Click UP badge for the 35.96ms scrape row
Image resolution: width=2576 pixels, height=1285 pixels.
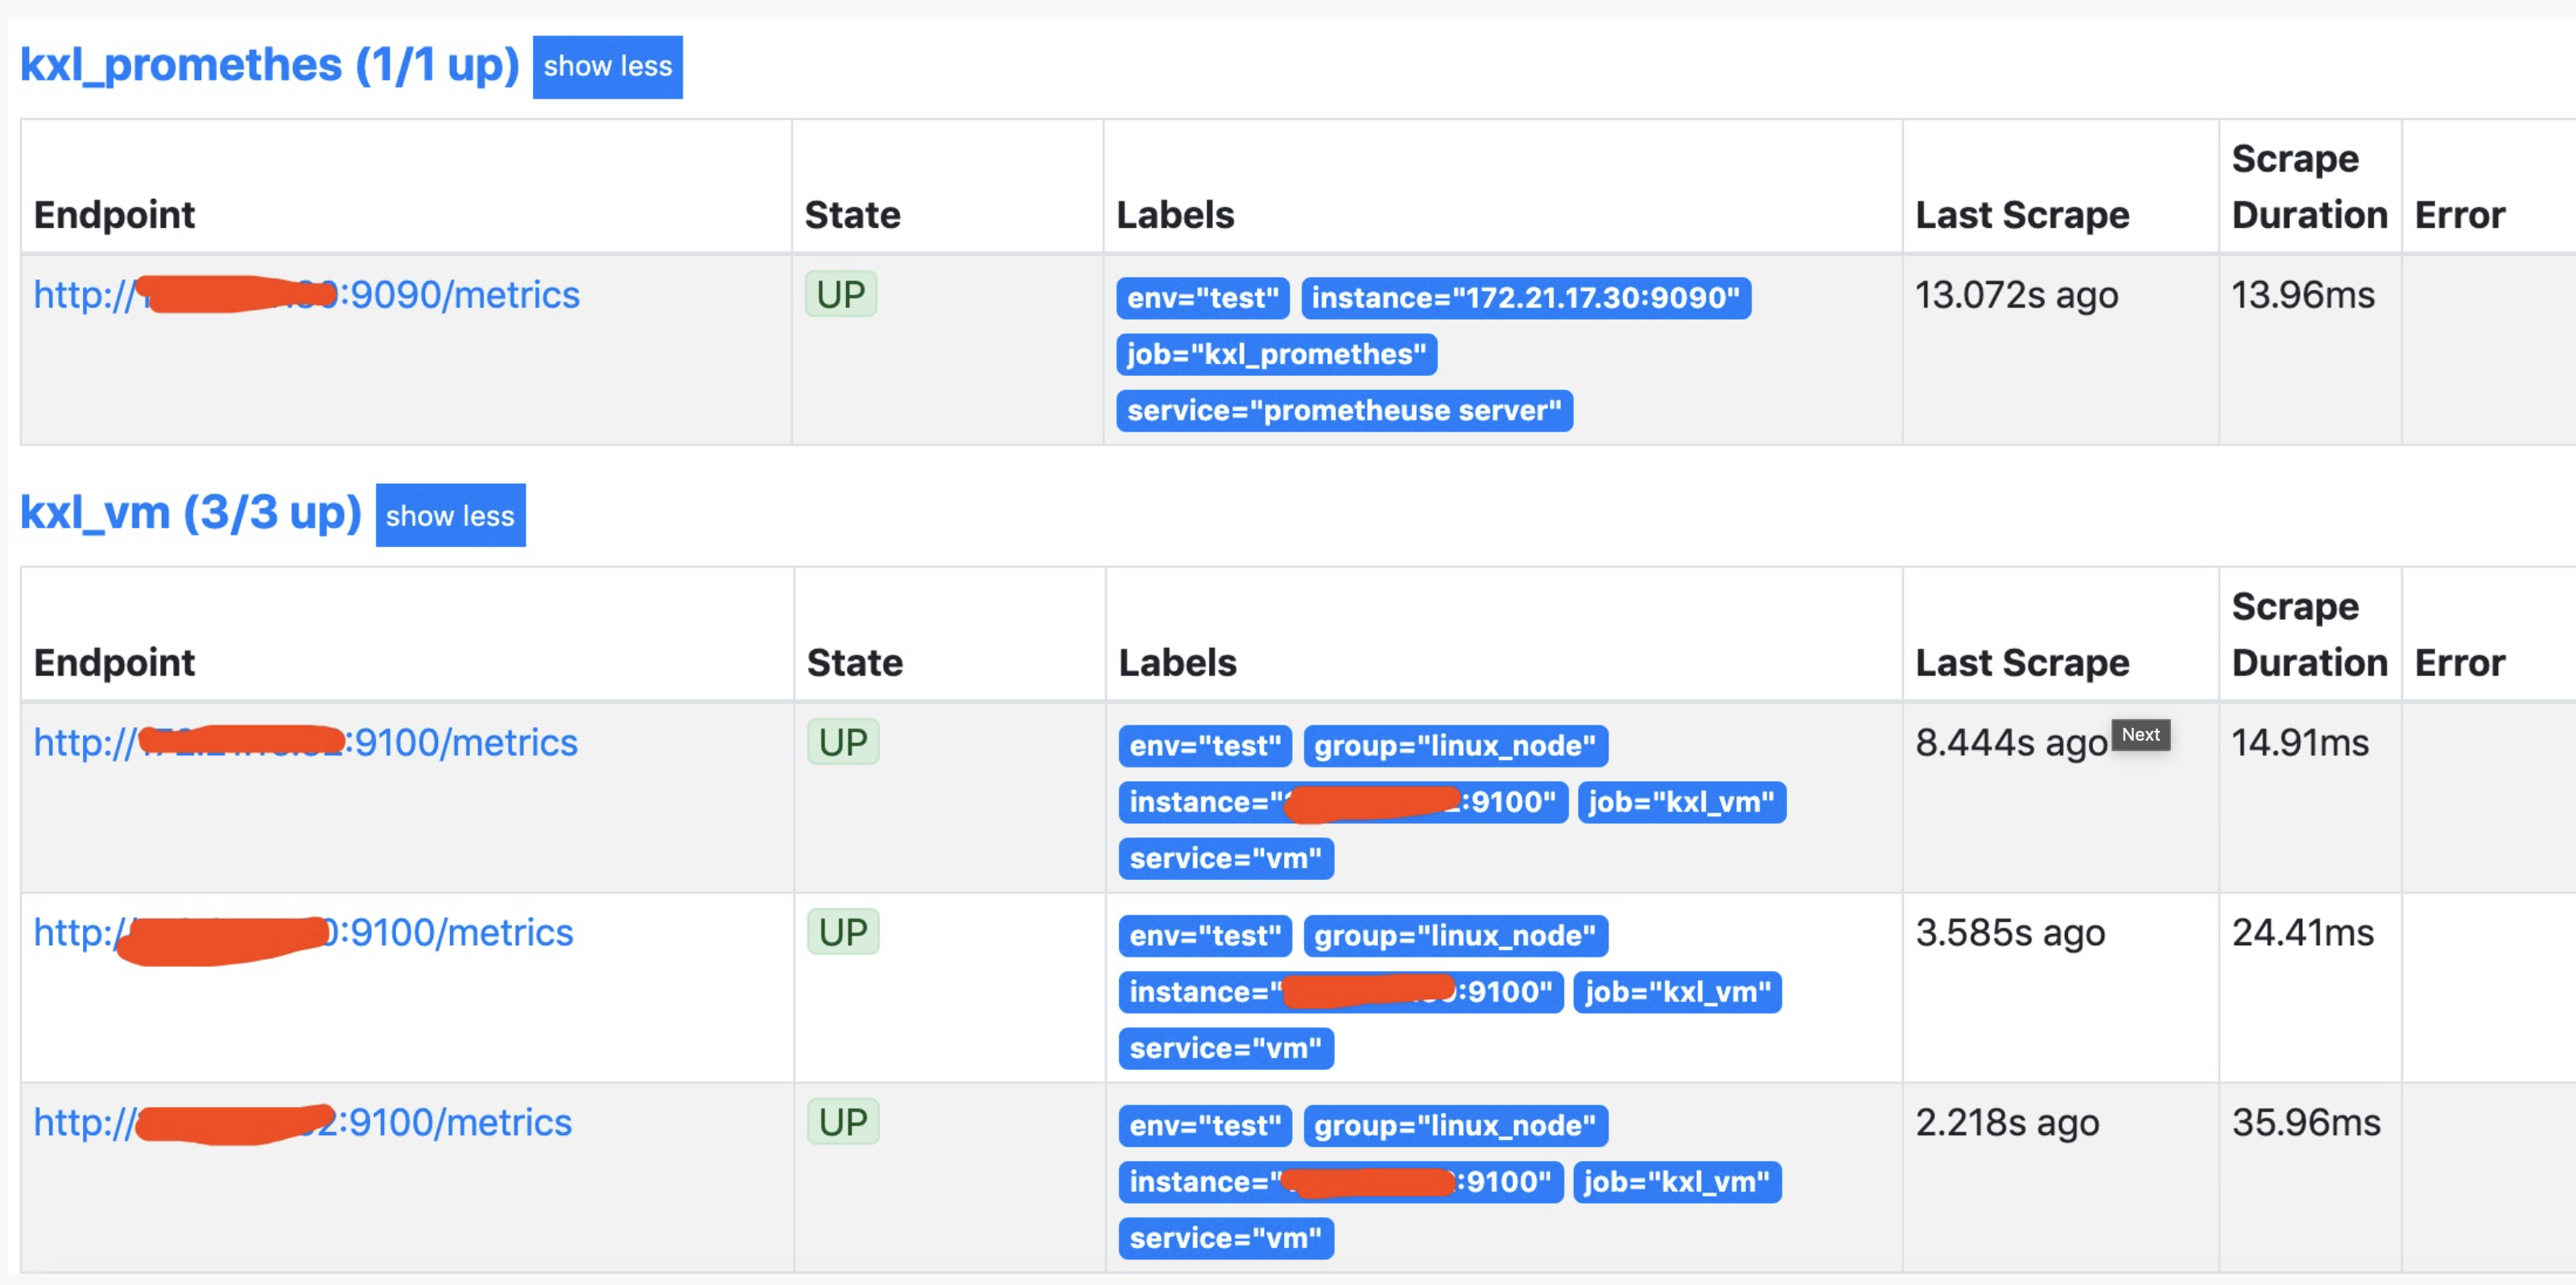(842, 1123)
